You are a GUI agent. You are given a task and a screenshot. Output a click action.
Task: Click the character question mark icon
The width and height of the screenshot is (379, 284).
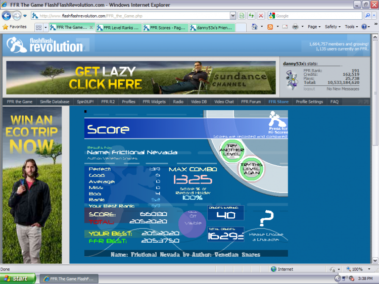pyautogui.click(x=267, y=218)
